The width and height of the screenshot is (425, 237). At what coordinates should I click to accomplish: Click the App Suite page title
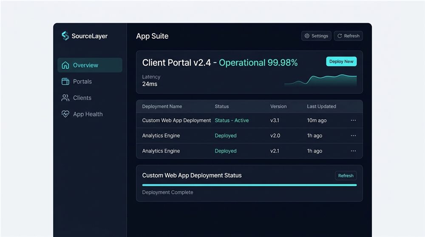(x=152, y=36)
